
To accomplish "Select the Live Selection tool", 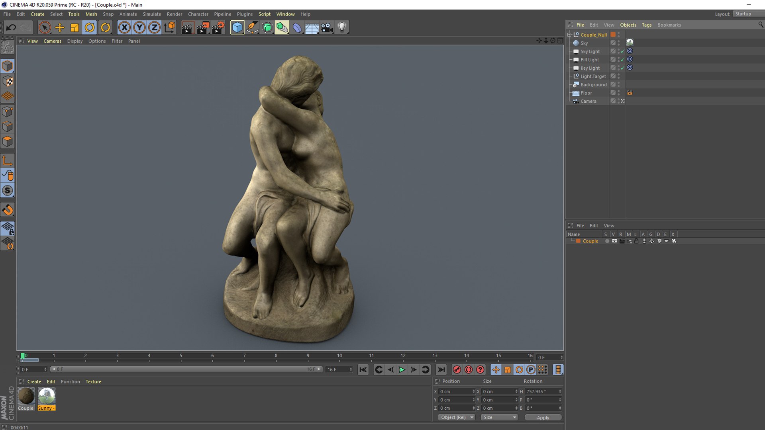I will tap(45, 27).
